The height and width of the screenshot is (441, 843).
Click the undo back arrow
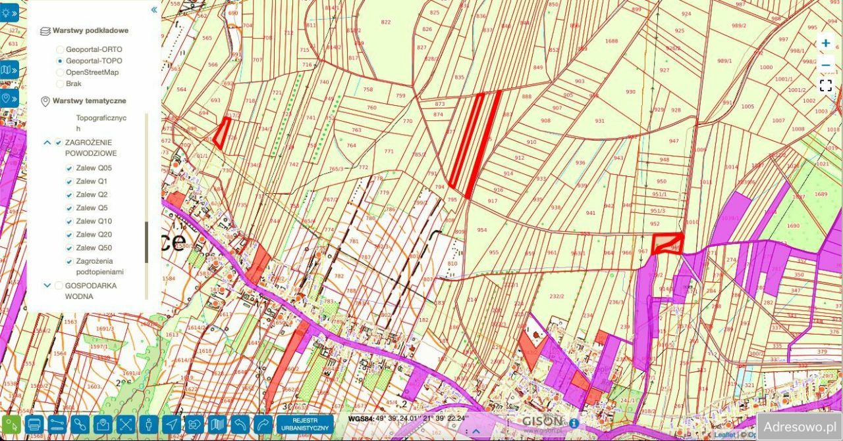(x=240, y=425)
